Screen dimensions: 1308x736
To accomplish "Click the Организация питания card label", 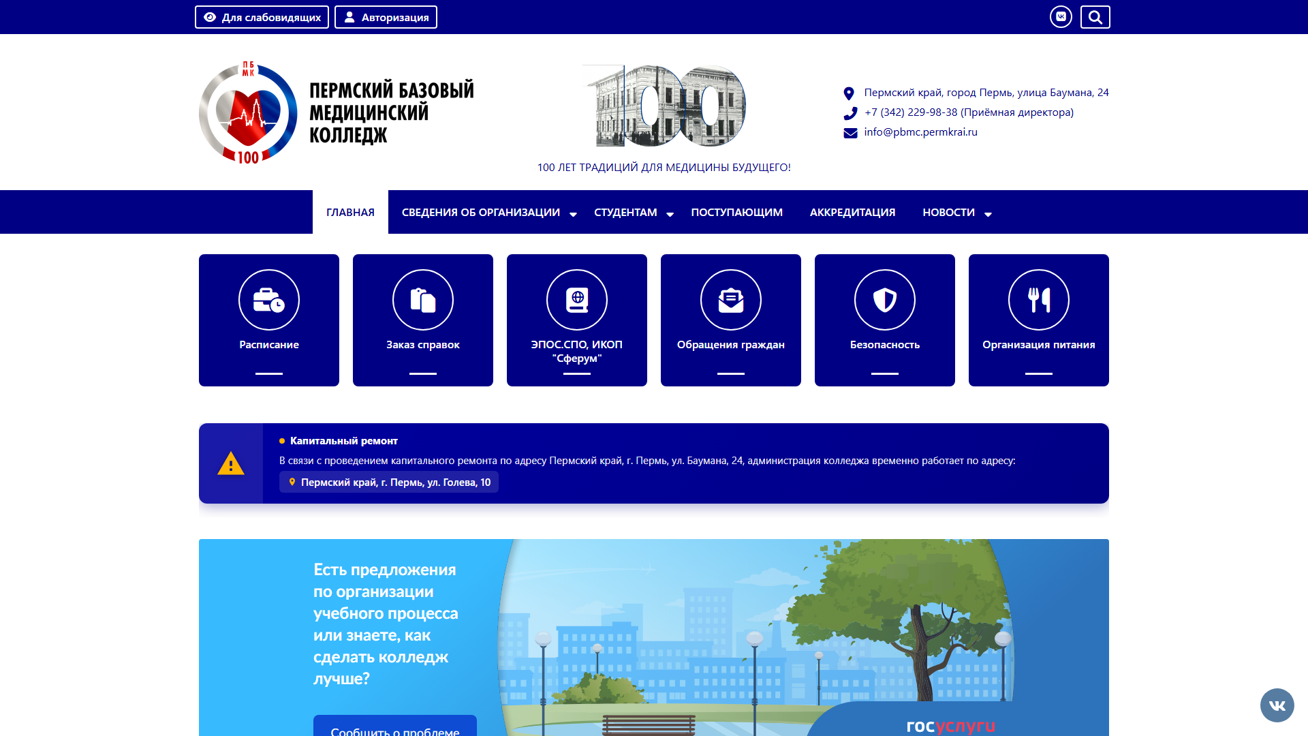I will 1039,345.
